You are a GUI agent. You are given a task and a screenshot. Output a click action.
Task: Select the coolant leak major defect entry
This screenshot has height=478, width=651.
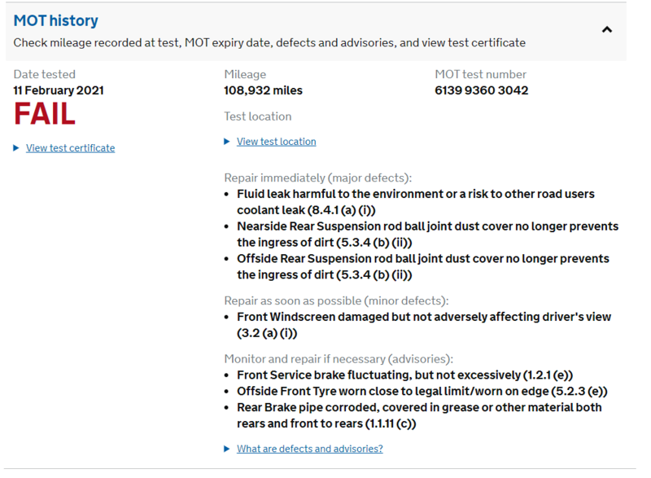point(415,202)
